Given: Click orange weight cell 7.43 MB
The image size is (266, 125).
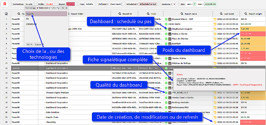Looking at the screenshot, I should tap(253, 29).
